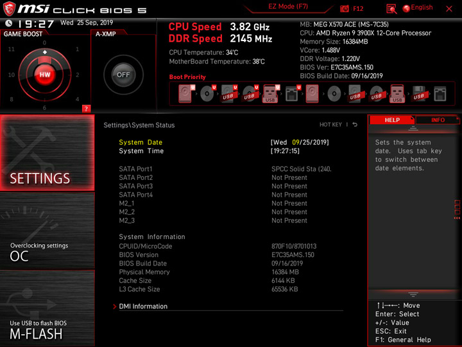
Task: Select the UEFI network boot icon
Action: [x=293, y=94]
